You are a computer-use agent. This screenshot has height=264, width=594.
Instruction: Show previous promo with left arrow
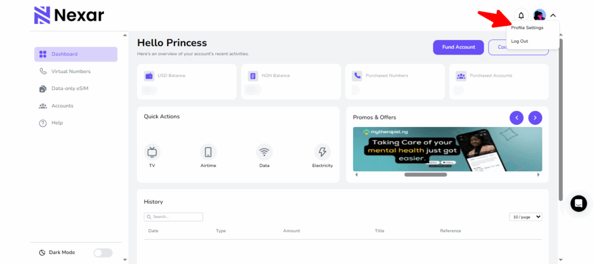[x=516, y=117]
